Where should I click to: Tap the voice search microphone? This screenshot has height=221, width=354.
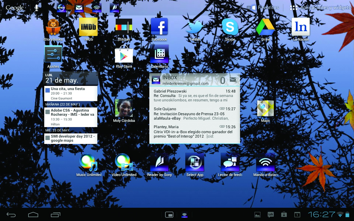pos(37,8)
